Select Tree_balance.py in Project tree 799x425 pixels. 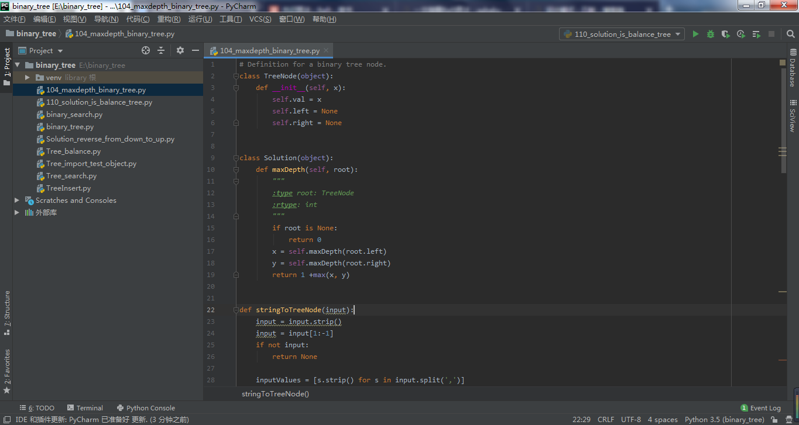tap(73, 151)
